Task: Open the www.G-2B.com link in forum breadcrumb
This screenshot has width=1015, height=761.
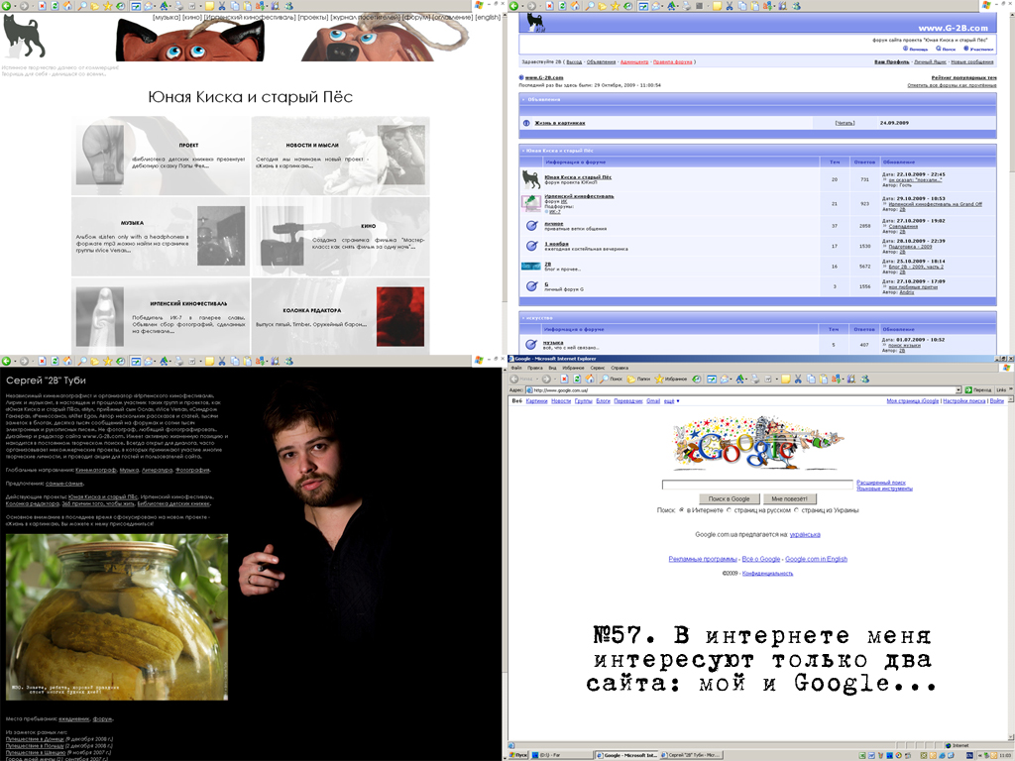Action: coord(544,77)
